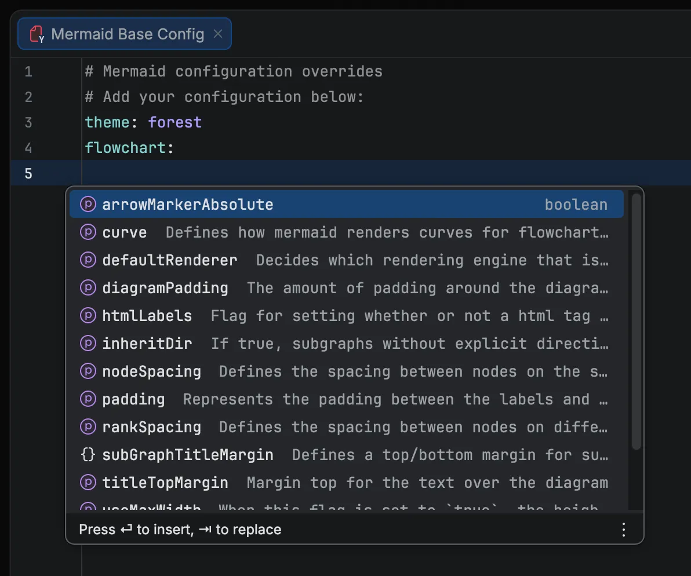The height and width of the screenshot is (576, 691).
Task: Select the inheritDir completion entry
Action: (x=147, y=343)
